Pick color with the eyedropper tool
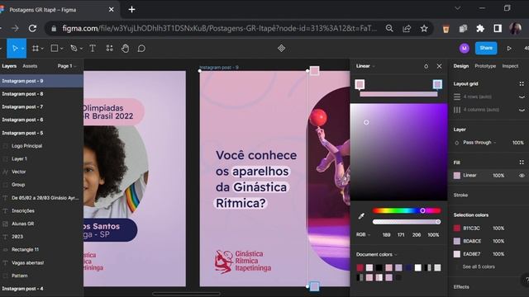 361,216
